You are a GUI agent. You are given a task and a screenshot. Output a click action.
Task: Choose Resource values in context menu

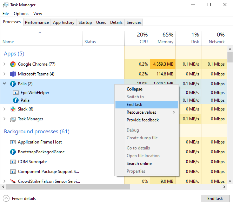click(x=147, y=112)
